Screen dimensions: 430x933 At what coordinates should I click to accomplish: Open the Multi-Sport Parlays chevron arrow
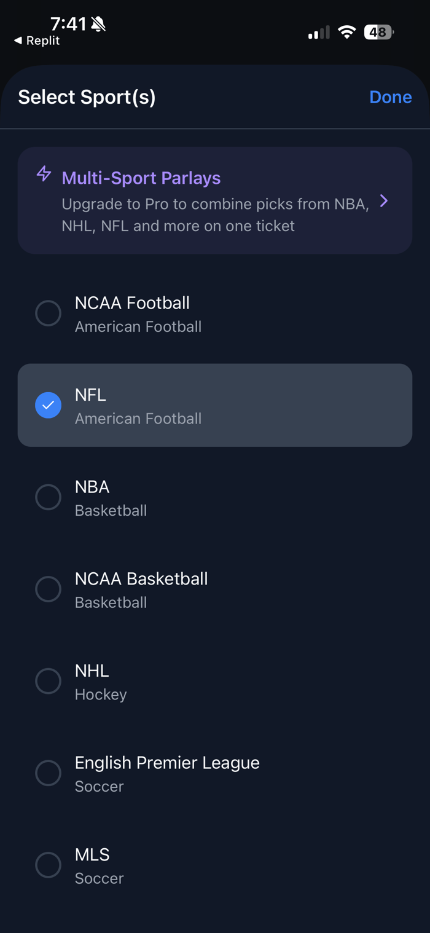(x=384, y=201)
